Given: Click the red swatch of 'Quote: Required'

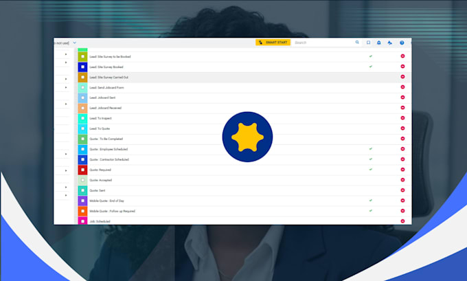Looking at the screenshot, I should click(x=83, y=170).
